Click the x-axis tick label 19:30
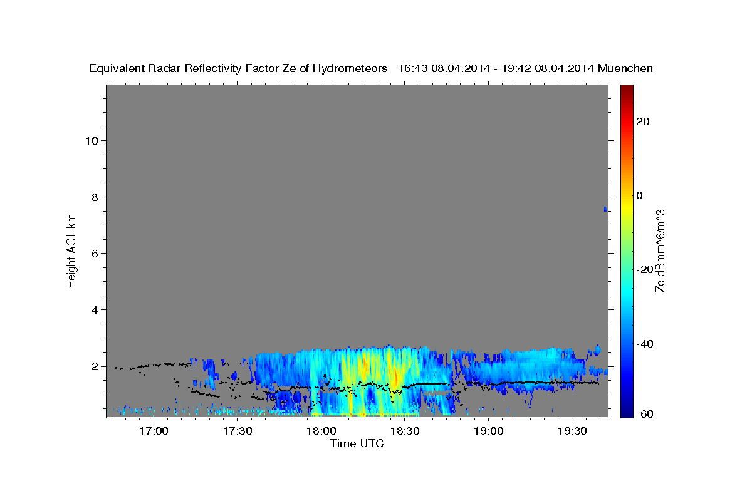The width and height of the screenshot is (752, 501). pyautogui.click(x=572, y=431)
